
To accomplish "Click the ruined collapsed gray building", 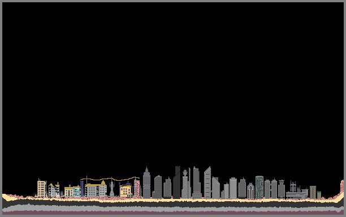I will (x=54, y=190).
